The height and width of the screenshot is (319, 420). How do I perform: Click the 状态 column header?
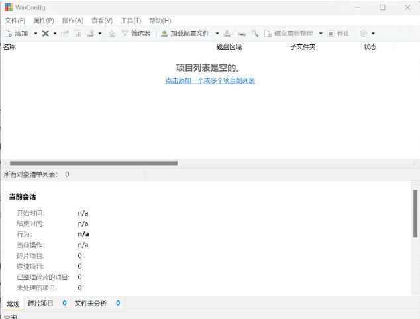(x=378, y=47)
